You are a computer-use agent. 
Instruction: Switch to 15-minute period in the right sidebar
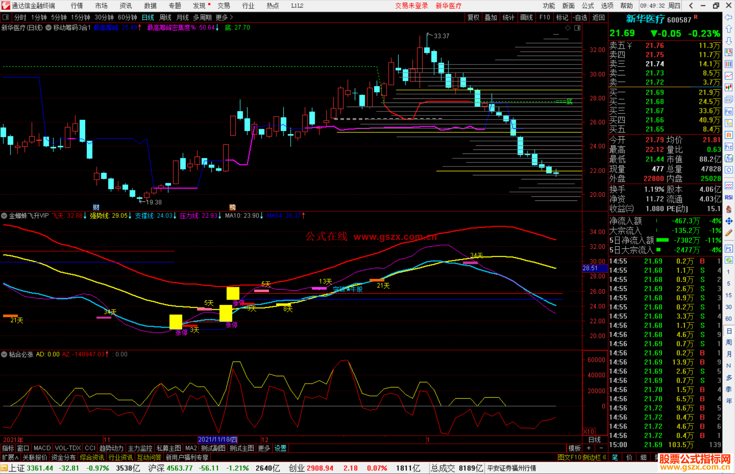click(x=729, y=295)
